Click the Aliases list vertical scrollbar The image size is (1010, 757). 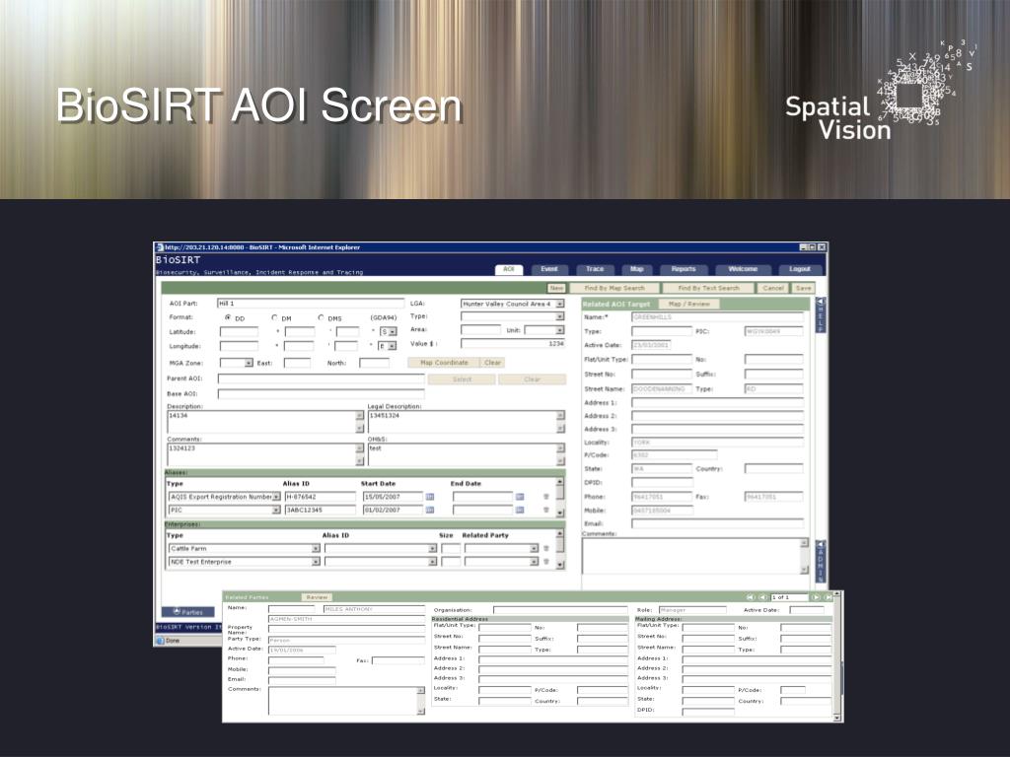click(560, 497)
